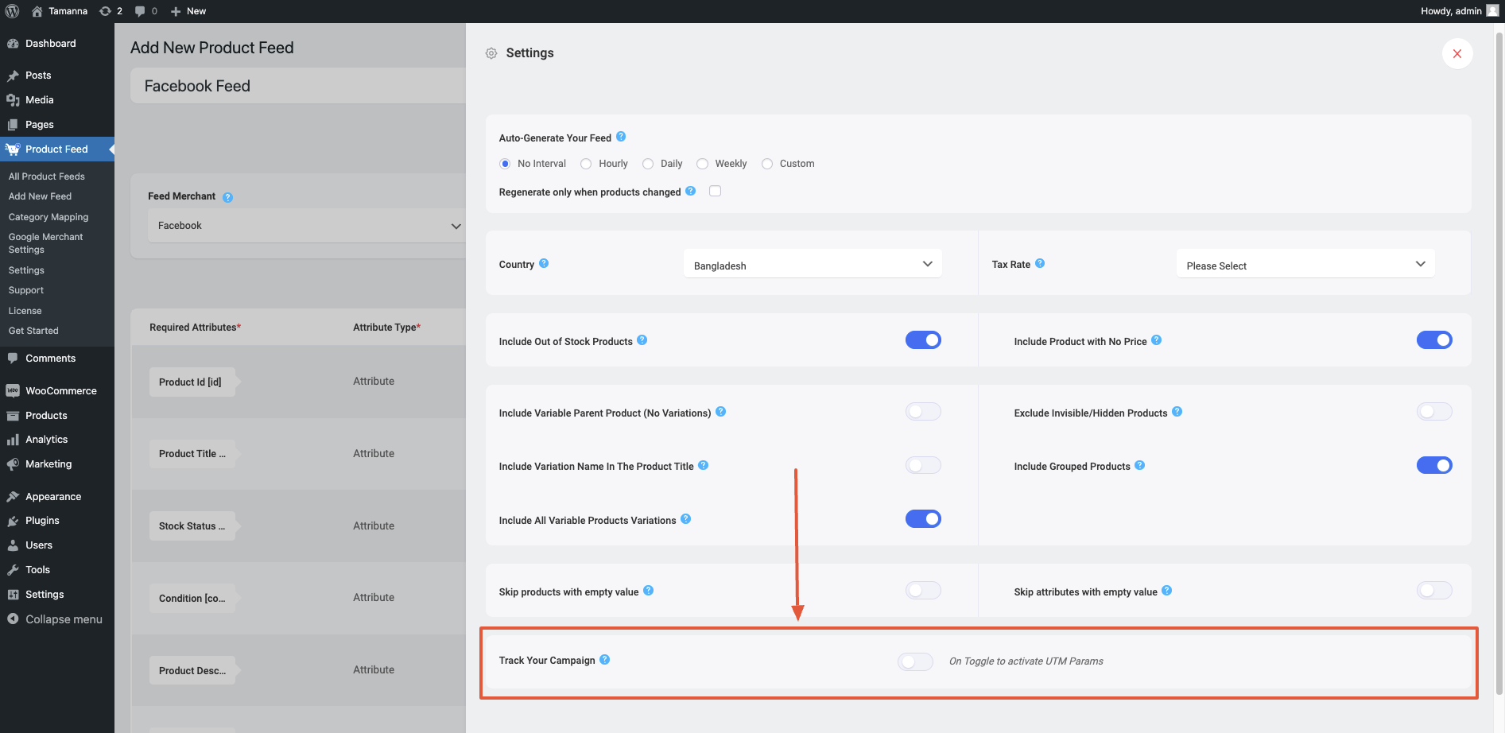Click the Facebook Feed title input field

(298, 86)
